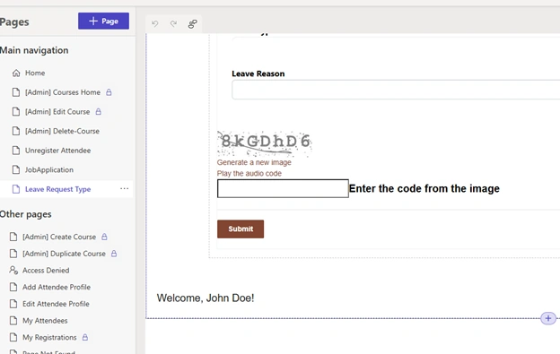The width and height of the screenshot is (560, 354).
Task: Click the Home house icon
Action: 16,73
